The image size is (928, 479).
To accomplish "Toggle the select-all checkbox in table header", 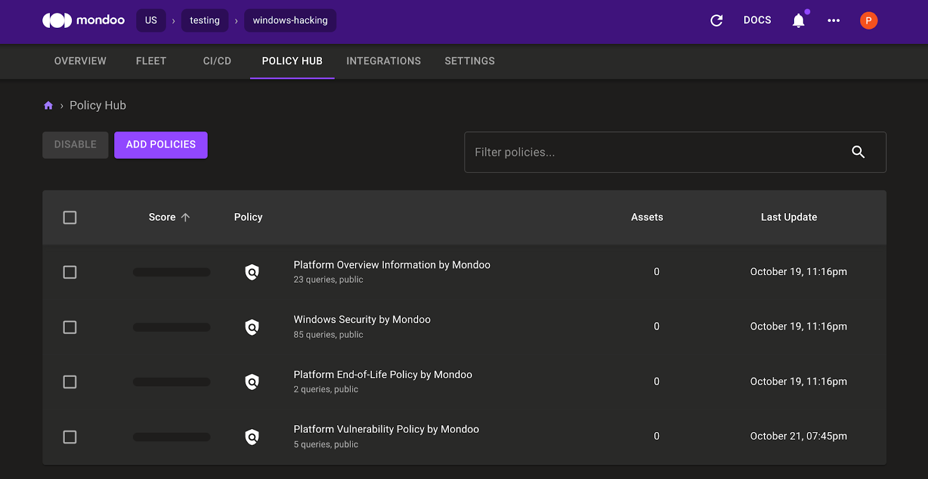I will pyautogui.click(x=70, y=217).
